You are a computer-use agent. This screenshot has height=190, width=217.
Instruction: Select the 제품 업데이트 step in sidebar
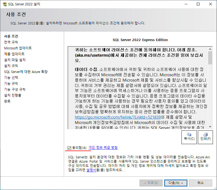pos(14,54)
